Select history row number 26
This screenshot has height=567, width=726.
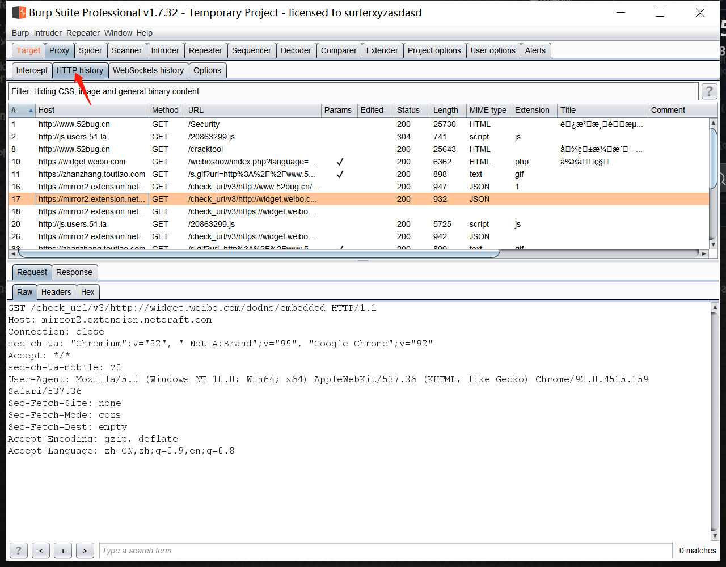tap(358, 236)
